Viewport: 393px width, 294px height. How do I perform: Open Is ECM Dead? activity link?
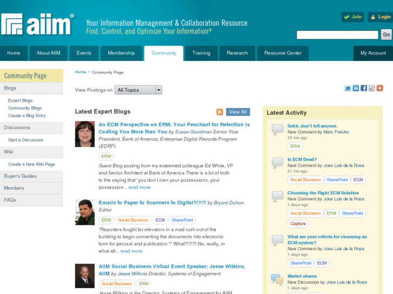302,160
